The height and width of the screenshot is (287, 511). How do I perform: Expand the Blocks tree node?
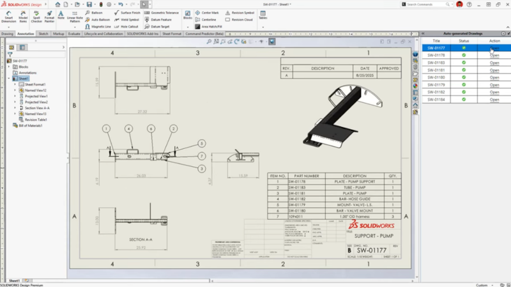click(x=9, y=66)
